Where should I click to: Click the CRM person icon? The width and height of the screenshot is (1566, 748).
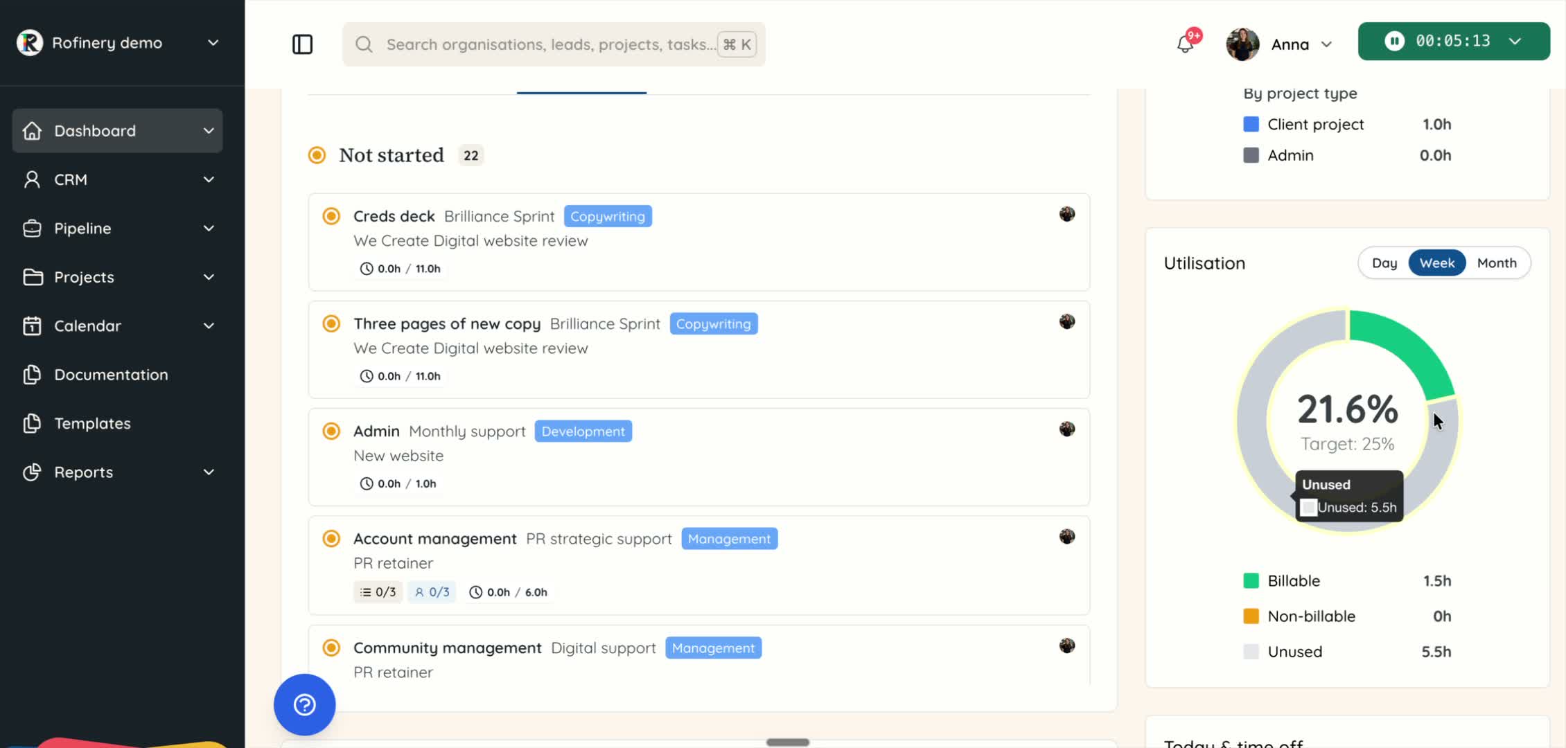click(x=32, y=179)
